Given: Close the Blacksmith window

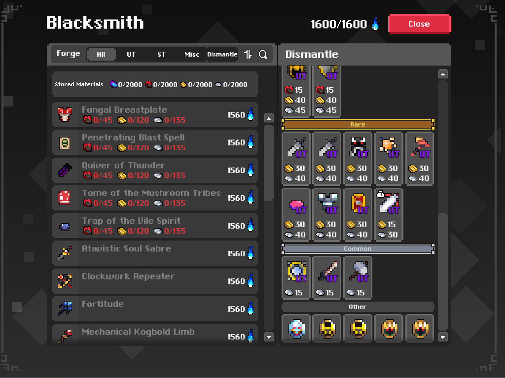Looking at the screenshot, I should pyautogui.click(x=419, y=24).
